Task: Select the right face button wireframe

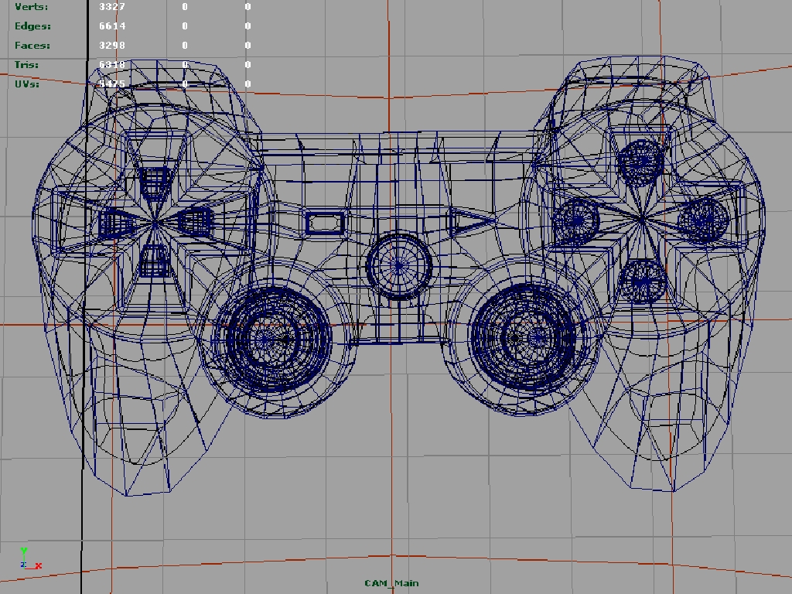Action: point(703,220)
